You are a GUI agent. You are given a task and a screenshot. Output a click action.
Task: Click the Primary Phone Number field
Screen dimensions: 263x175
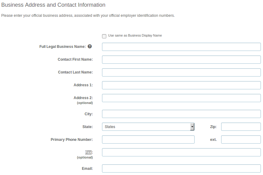[x=148, y=140]
